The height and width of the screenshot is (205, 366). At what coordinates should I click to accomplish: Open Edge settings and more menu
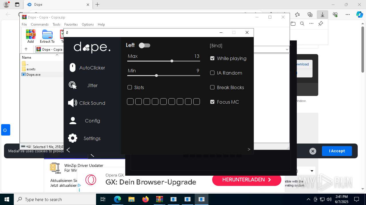(348, 15)
